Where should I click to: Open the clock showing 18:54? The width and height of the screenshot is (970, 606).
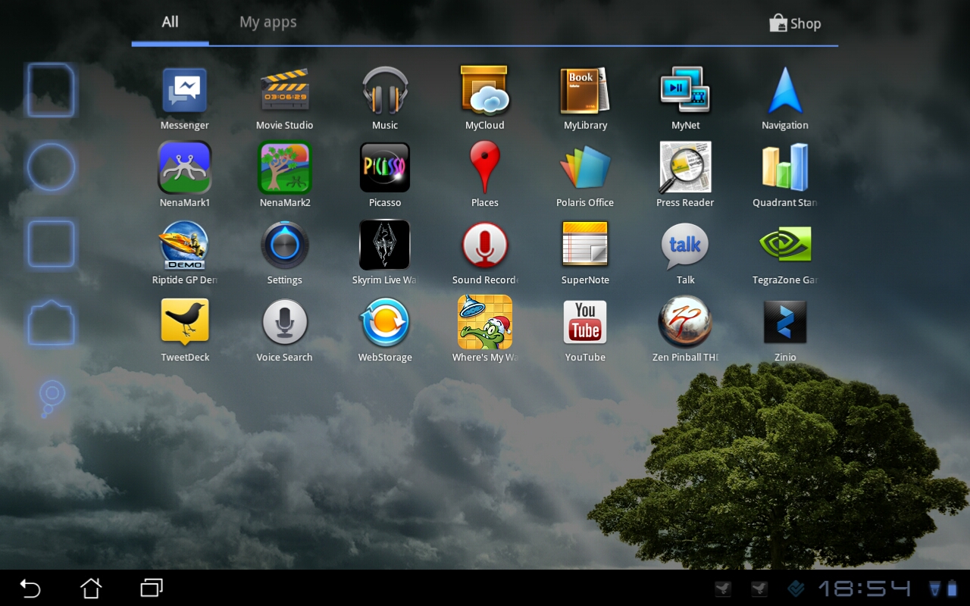pos(864,589)
